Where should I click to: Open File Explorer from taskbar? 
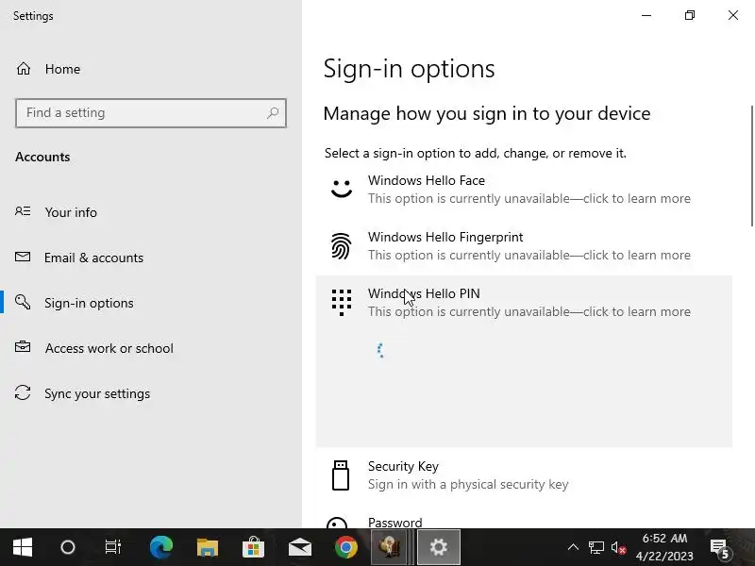tap(208, 547)
